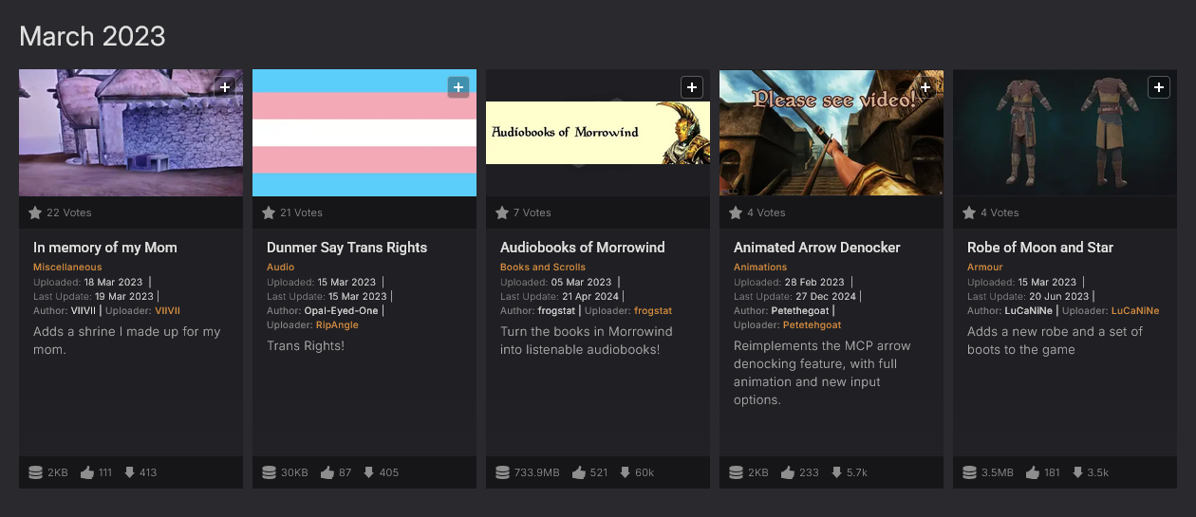1196x517 pixels.
Task: Click plus icon on Animated Arrow Denocker card
Action: (925, 87)
